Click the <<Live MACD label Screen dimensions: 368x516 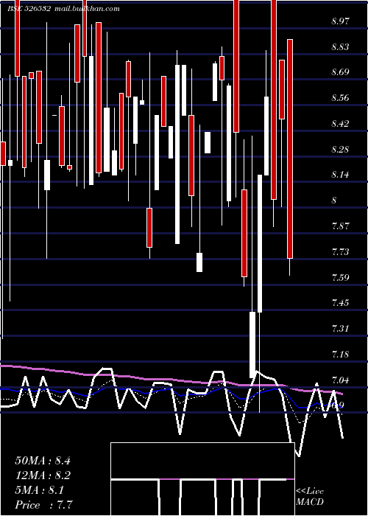(310, 496)
